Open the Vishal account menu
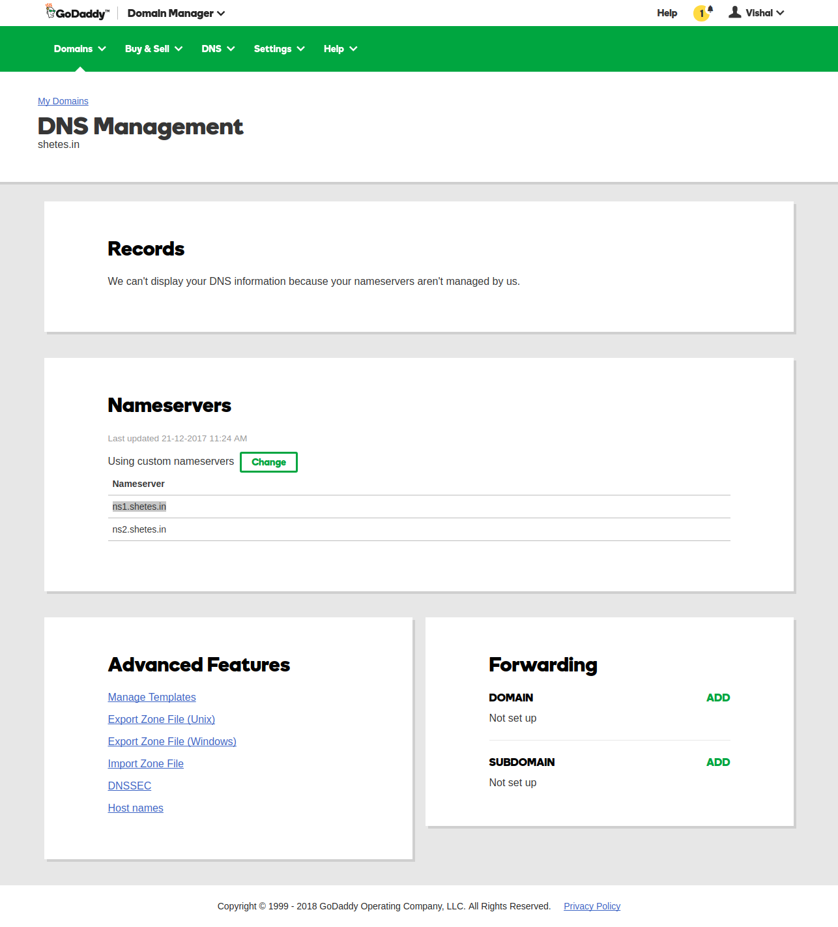838x927 pixels. pyautogui.click(x=764, y=13)
